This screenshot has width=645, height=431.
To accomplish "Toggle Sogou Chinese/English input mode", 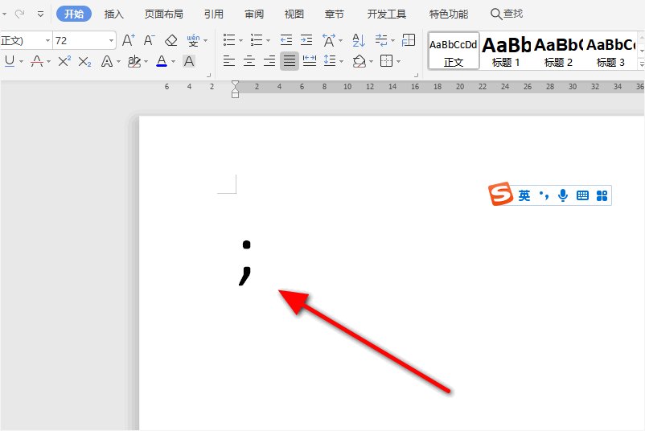I will point(524,195).
